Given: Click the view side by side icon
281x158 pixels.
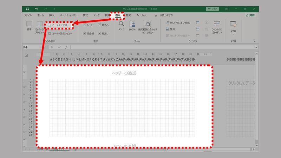Looking at the screenshot, I should [207, 23].
